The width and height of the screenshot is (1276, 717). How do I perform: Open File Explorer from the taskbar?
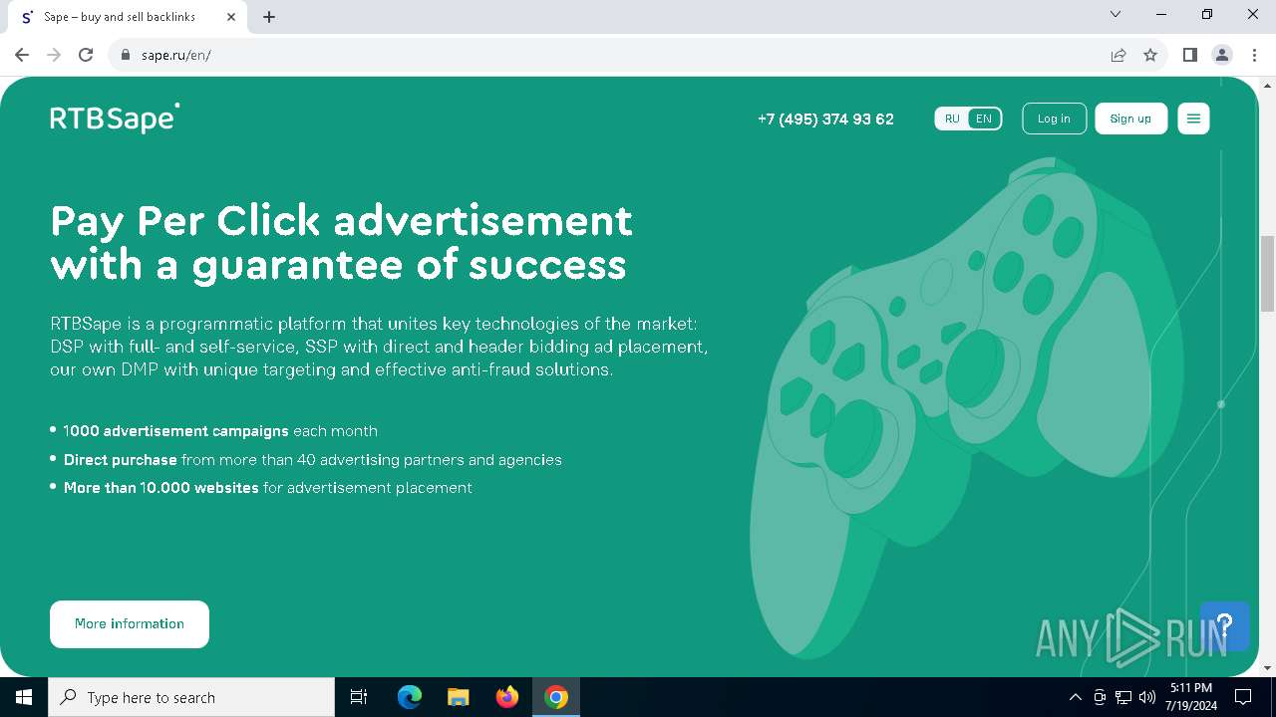coord(459,697)
